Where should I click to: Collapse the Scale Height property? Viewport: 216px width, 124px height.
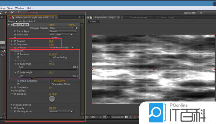click(15, 72)
